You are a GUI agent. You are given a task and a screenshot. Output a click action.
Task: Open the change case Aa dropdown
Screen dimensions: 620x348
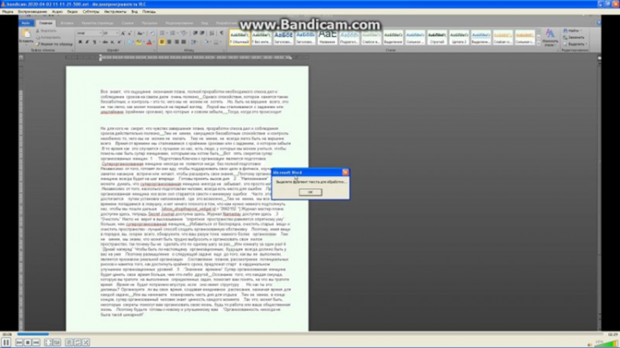pyautogui.click(x=140, y=34)
